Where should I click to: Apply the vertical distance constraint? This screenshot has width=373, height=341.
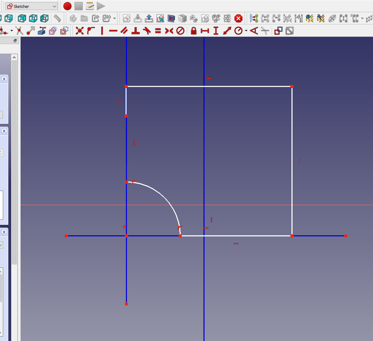pyautogui.click(x=216, y=31)
